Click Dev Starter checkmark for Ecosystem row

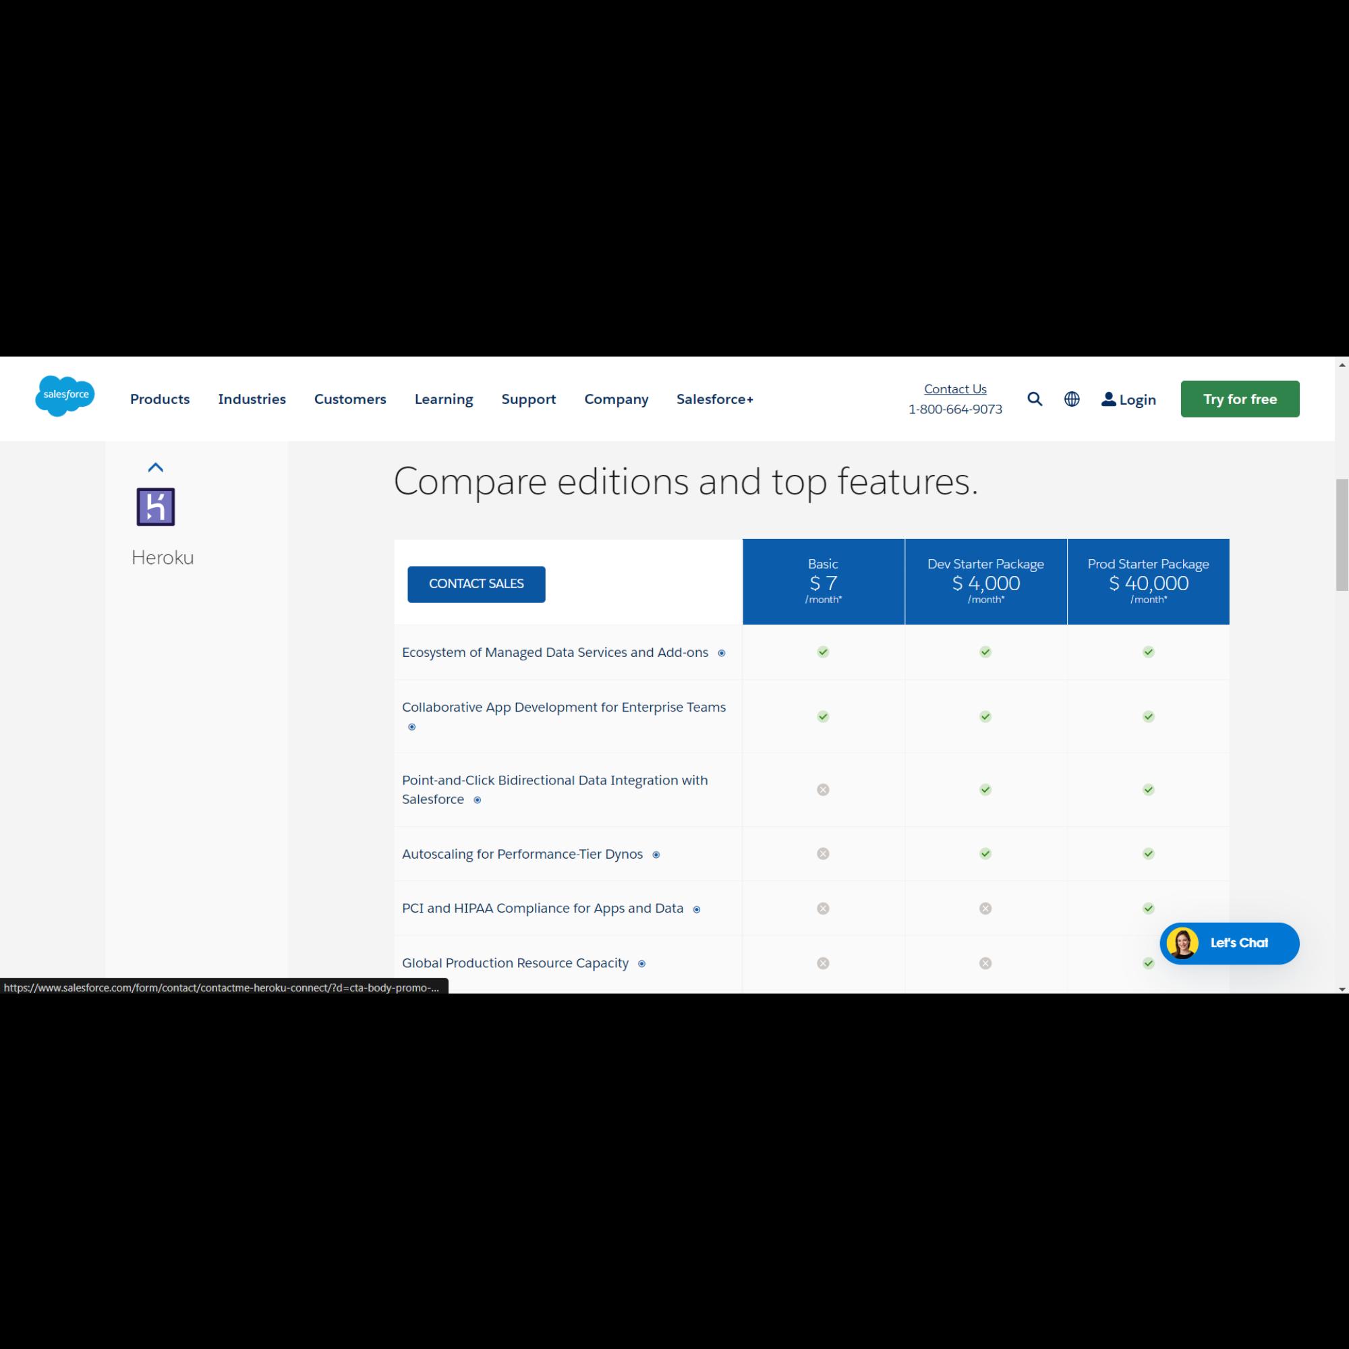tap(985, 652)
